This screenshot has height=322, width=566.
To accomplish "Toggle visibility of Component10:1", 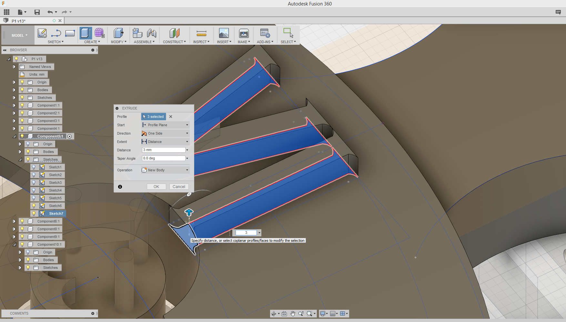I will point(22,244).
